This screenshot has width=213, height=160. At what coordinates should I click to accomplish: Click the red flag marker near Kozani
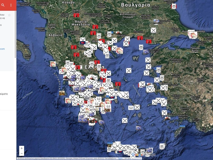(75, 54)
